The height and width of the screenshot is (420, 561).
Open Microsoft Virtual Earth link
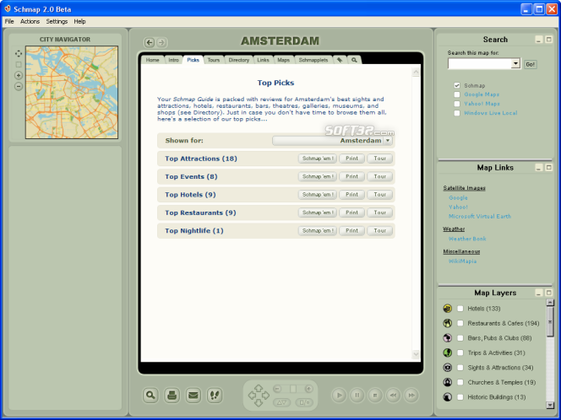tap(480, 217)
